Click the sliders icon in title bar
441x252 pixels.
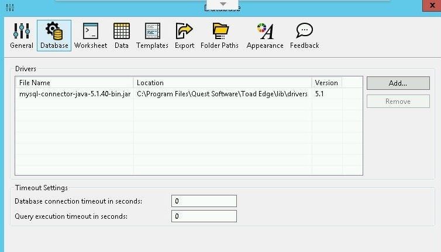point(10,8)
